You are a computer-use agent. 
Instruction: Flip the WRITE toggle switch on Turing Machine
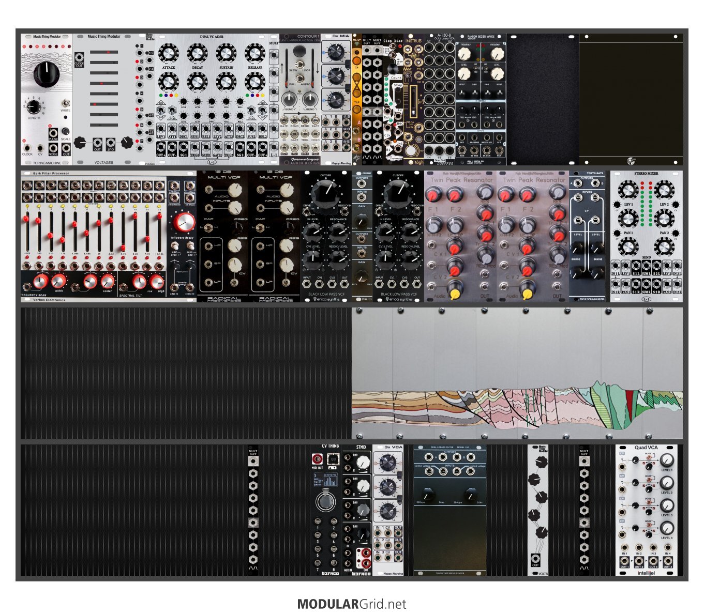(x=66, y=103)
